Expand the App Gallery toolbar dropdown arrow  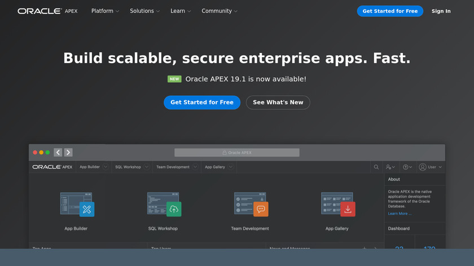point(231,167)
